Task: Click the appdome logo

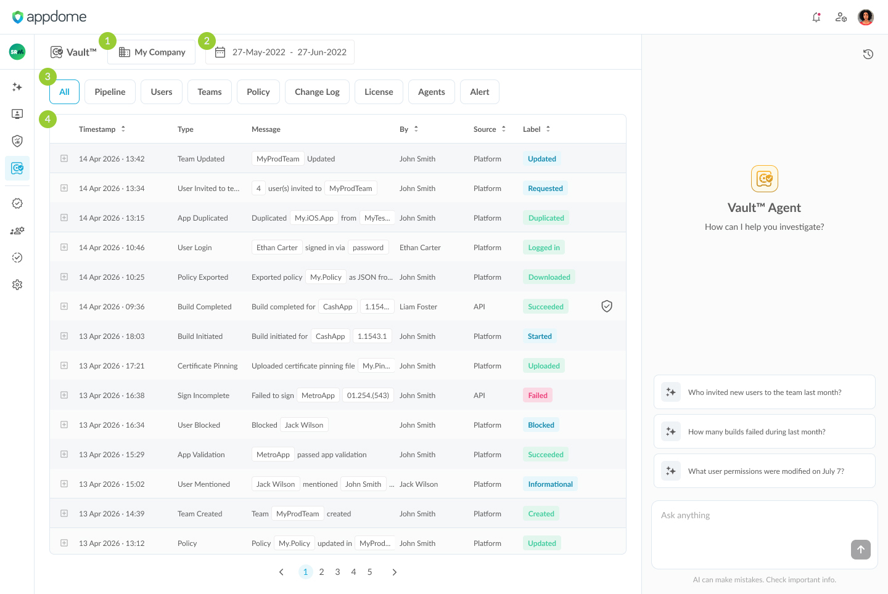Action: [49, 17]
